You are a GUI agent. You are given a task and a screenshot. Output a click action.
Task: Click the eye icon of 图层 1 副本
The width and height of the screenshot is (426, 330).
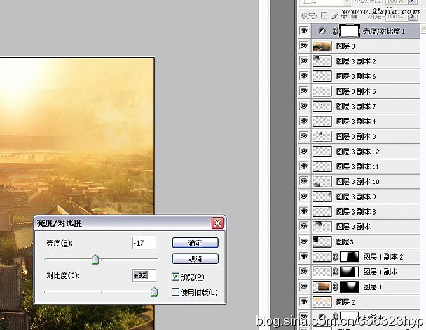pyautogui.click(x=304, y=272)
